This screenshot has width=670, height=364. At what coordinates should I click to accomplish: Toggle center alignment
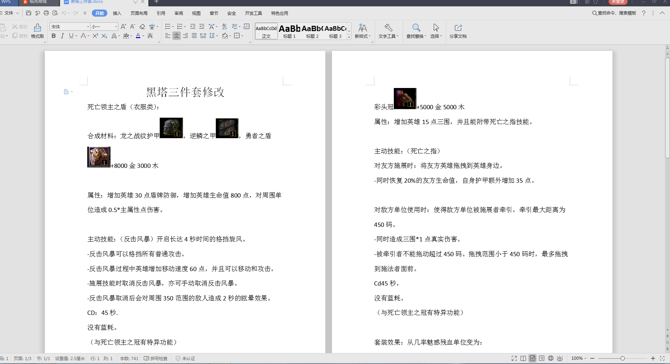[x=177, y=36]
